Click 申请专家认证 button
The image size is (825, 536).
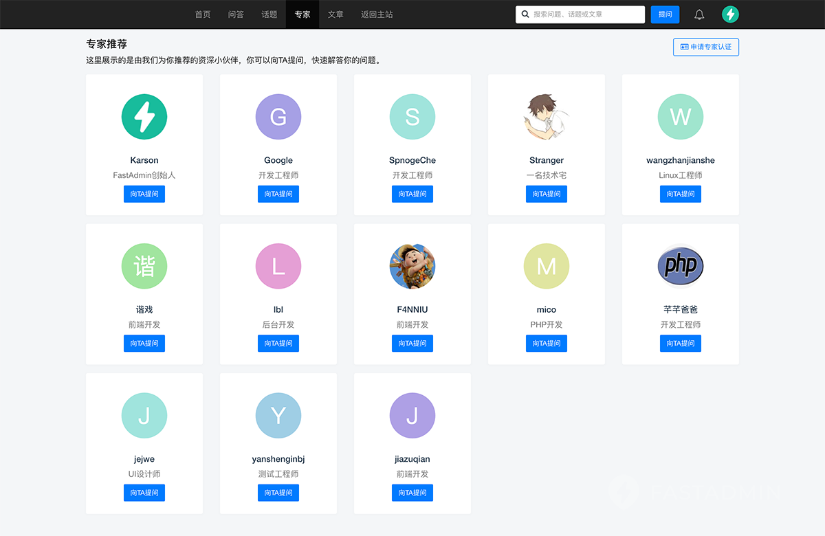pos(706,47)
